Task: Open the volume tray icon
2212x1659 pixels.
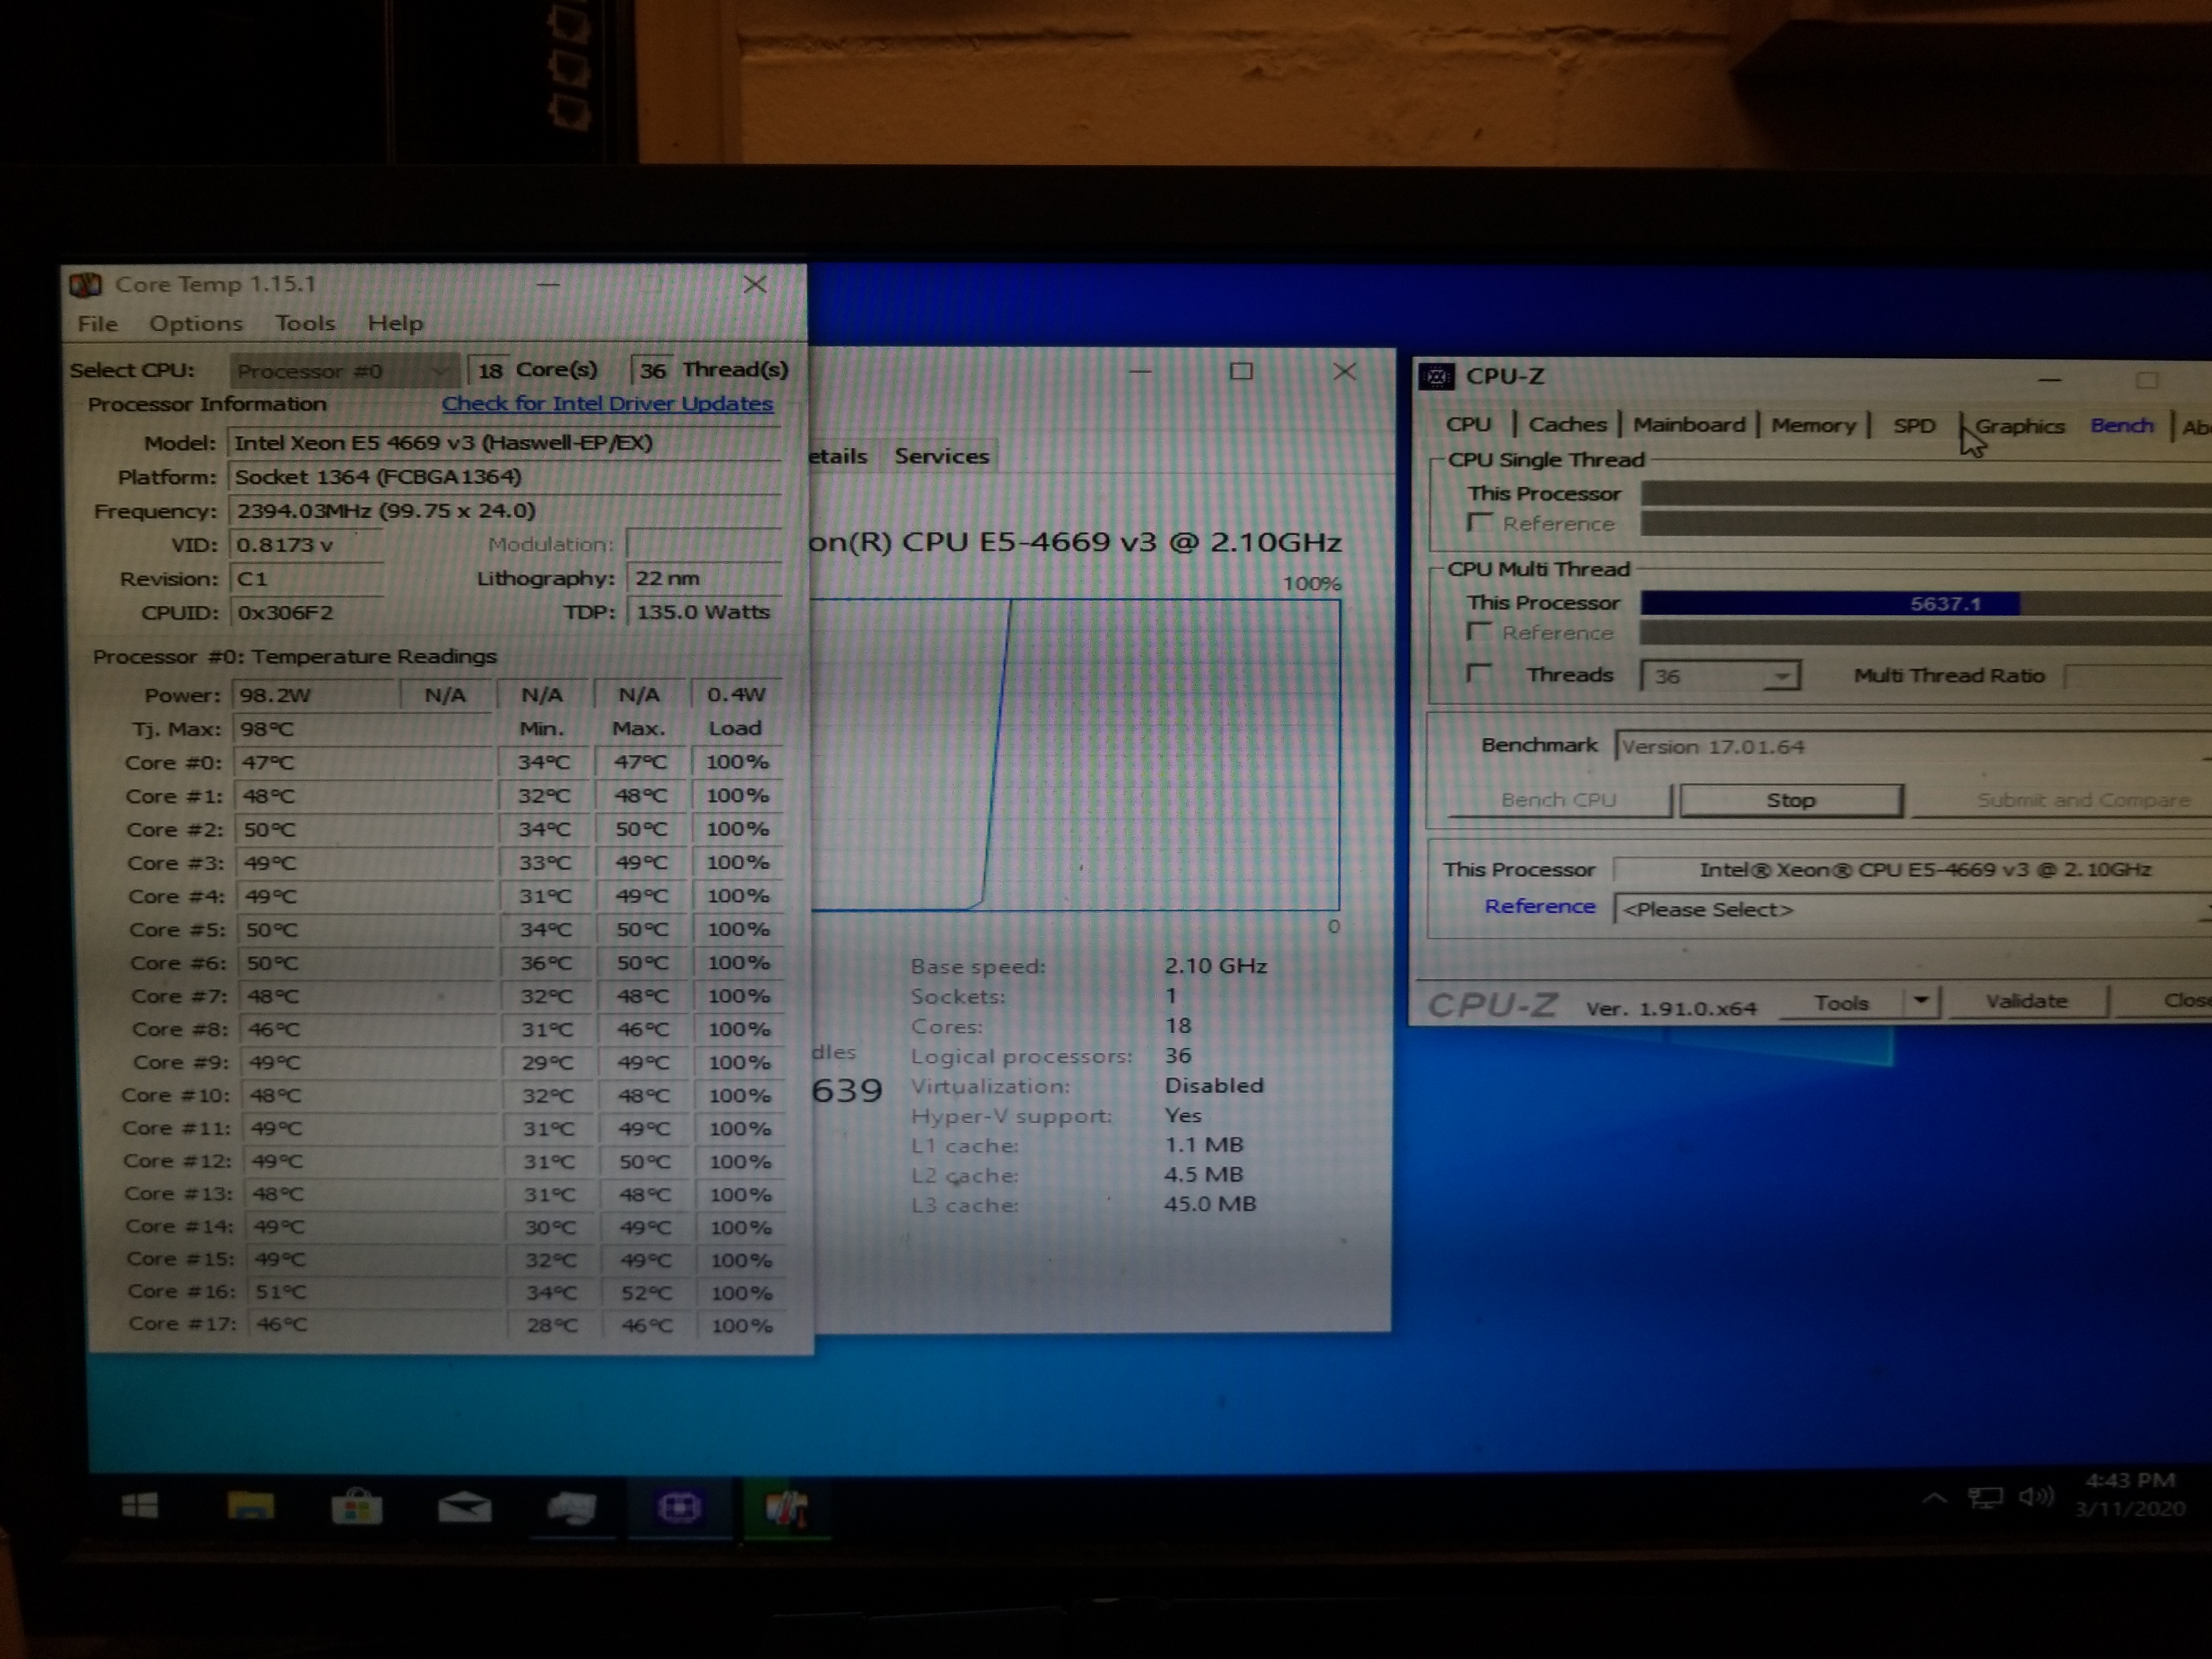Action: pos(2036,1496)
